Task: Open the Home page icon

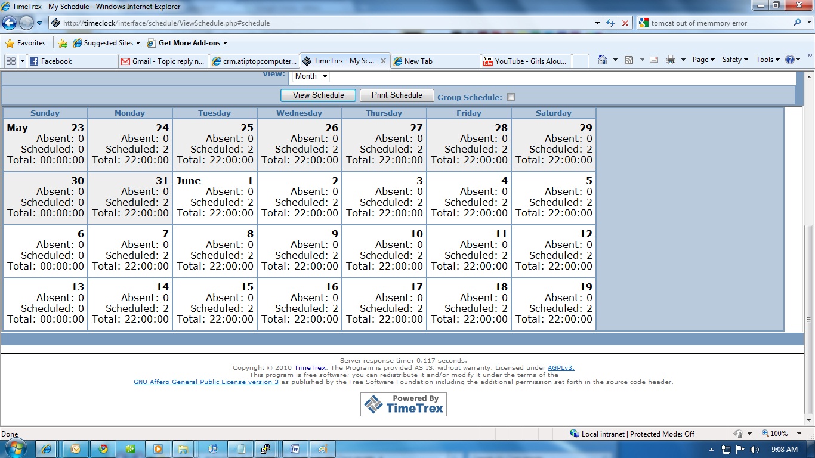Action: click(603, 60)
